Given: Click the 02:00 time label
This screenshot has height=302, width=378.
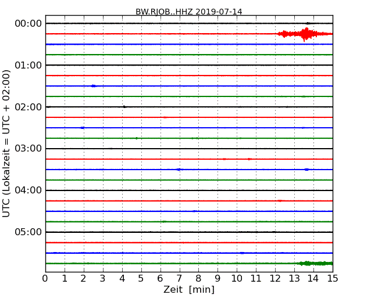Looking at the screenshot, I should click(x=28, y=107).
